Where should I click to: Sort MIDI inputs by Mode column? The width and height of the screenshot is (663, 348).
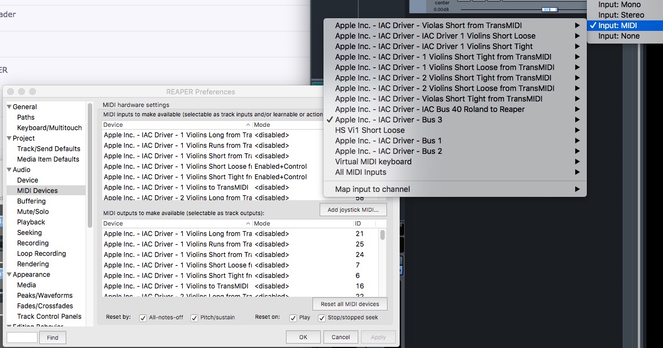click(x=287, y=125)
